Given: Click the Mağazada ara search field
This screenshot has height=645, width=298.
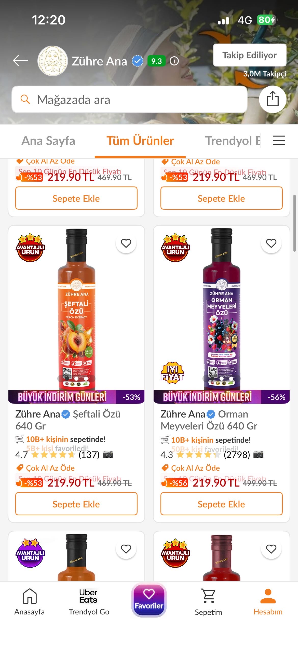Looking at the screenshot, I should (x=129, y=100).
